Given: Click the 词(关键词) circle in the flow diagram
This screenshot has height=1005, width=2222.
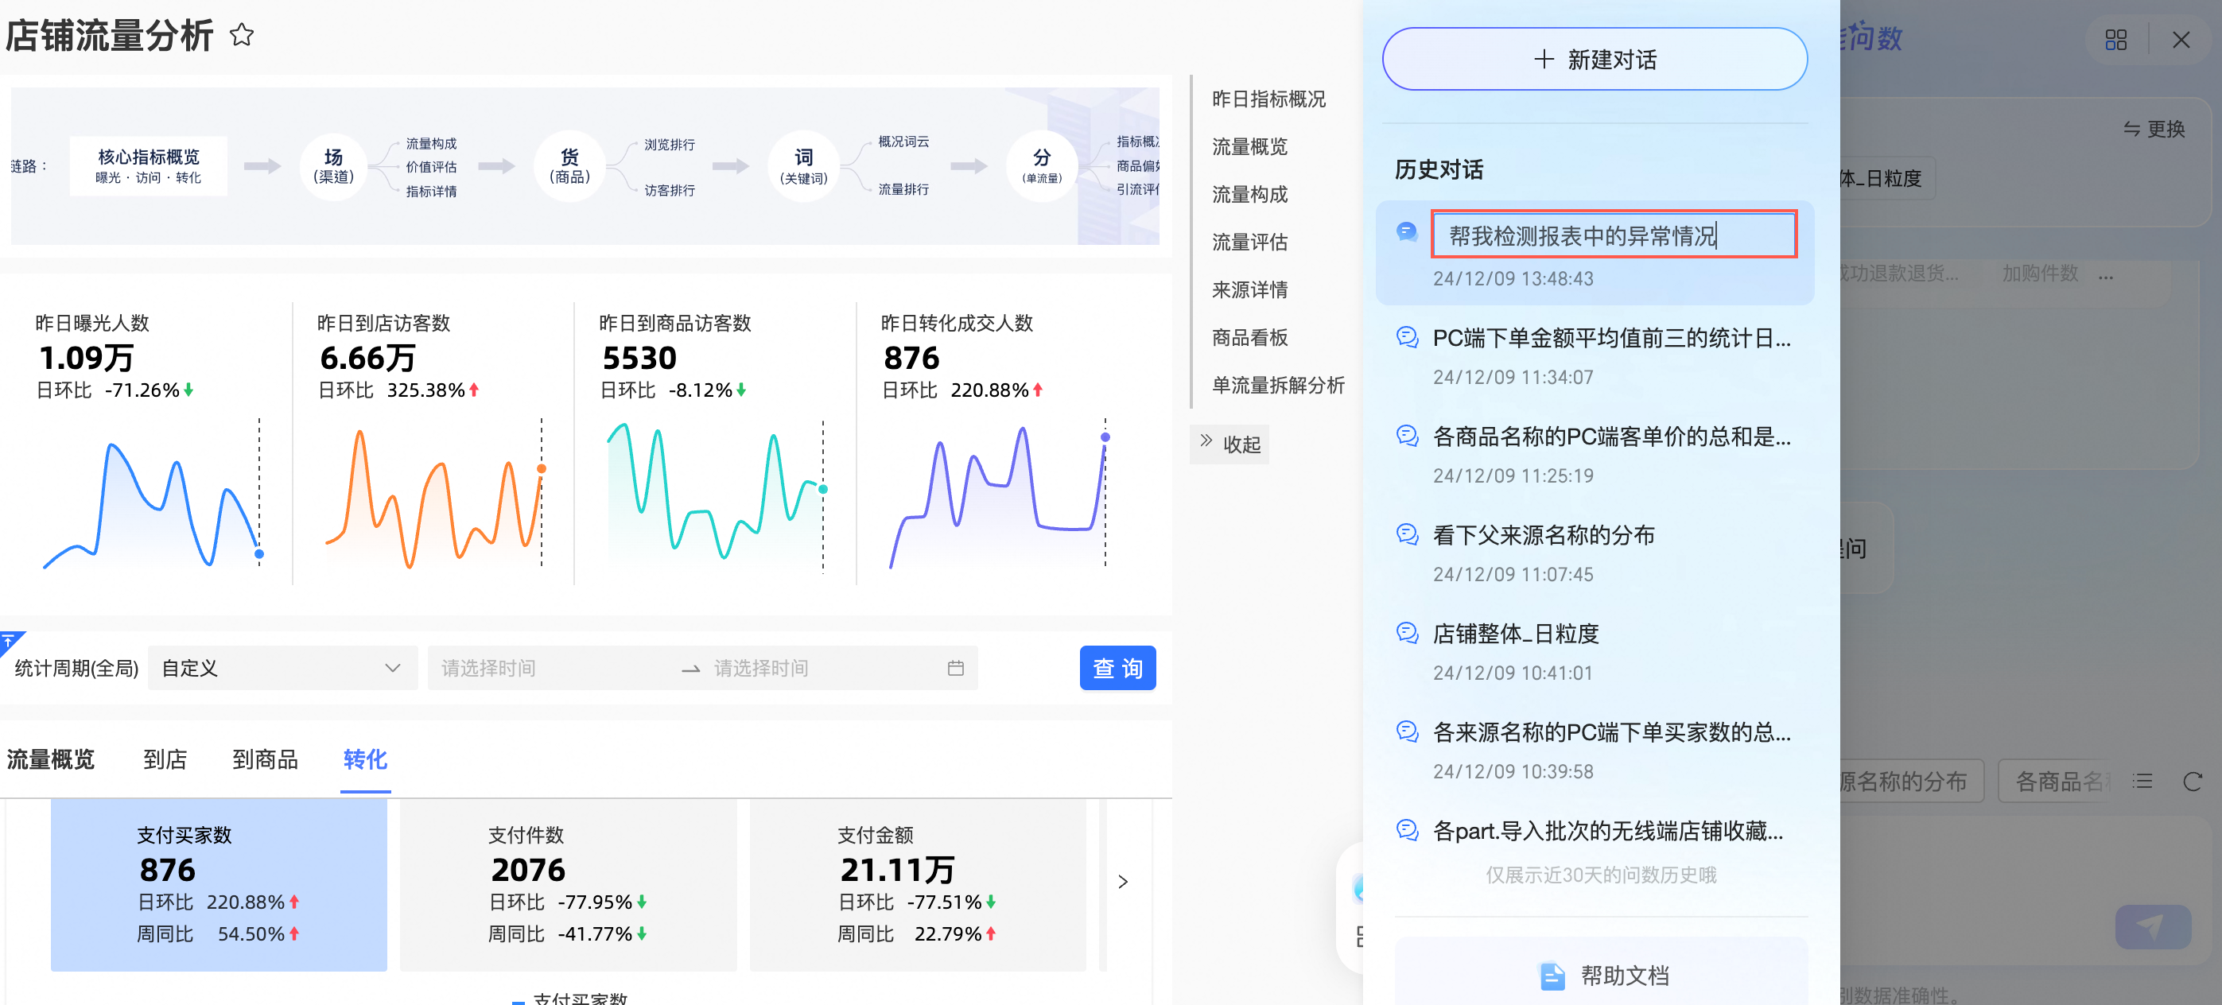Looking at the screenshot, I should pyautogui.click(x=803, y=165).
